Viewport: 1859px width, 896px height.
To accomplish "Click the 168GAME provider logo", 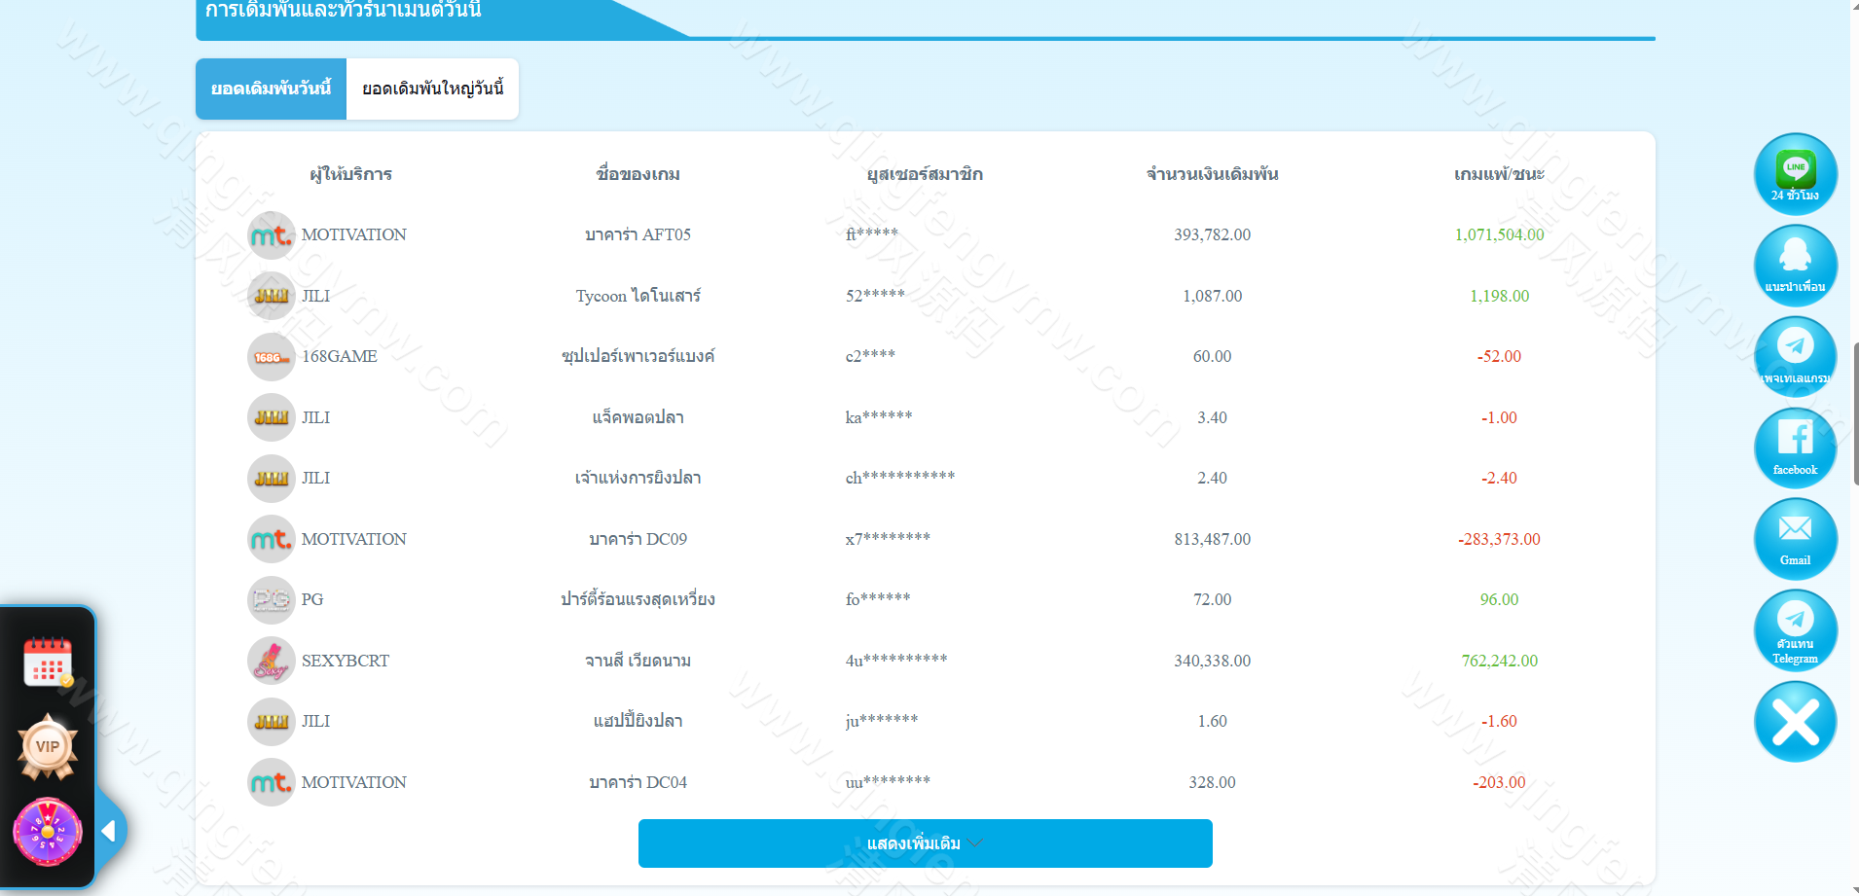I will [271, 357].
